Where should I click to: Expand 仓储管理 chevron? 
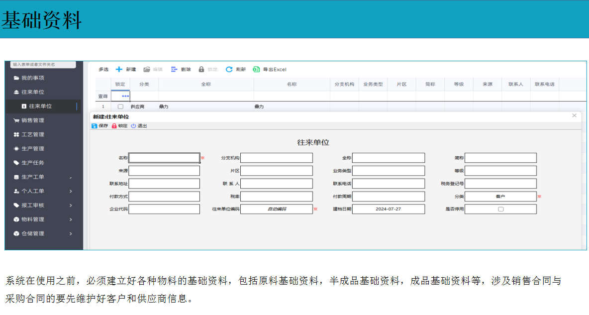pos(71,234)
